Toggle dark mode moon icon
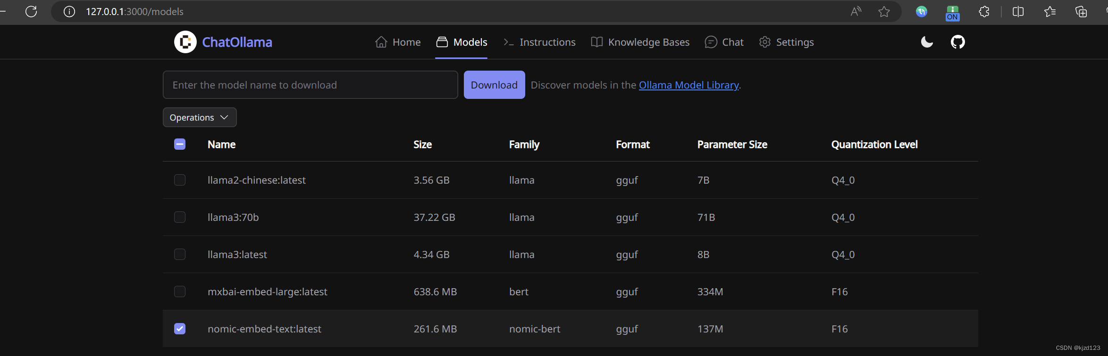 927,42
